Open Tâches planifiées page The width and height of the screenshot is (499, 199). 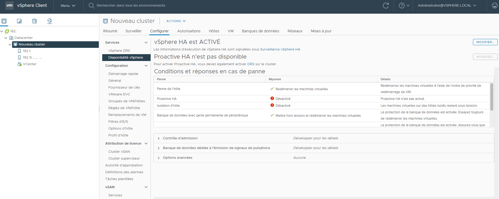[119, 179]
